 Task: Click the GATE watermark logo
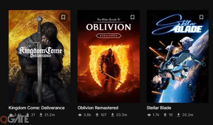pyautogui.click(x=14, y=120)
